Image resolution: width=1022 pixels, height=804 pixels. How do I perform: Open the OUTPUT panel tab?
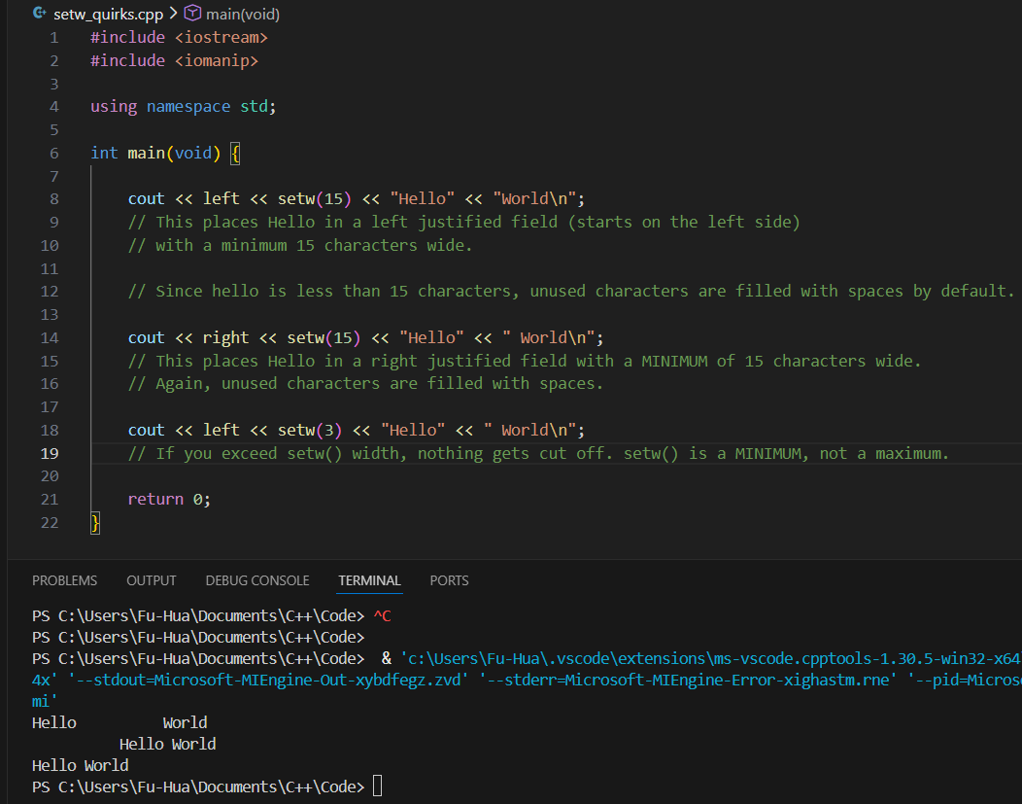point(152,580)
